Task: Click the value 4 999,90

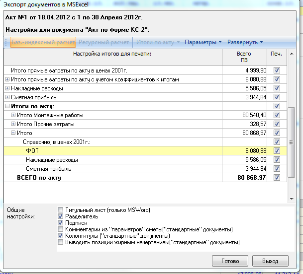Action: pyautogui.click(x=256, y=70)
